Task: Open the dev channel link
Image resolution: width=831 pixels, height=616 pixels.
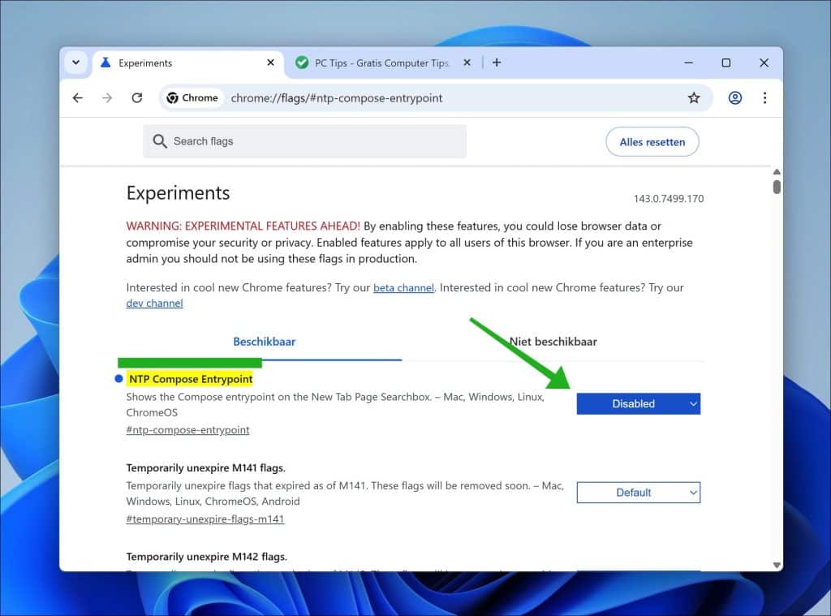Action: pyautogui.click(x=154, y=303)
